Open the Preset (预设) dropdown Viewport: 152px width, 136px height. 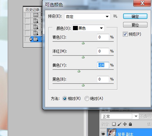pos(87,16)
